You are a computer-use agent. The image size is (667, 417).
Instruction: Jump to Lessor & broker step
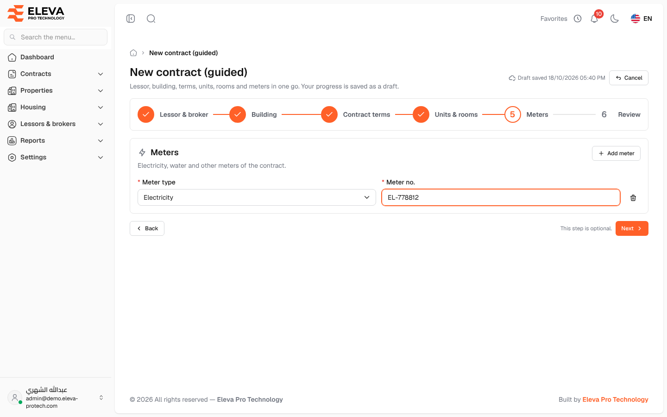(x=173, y=114)
